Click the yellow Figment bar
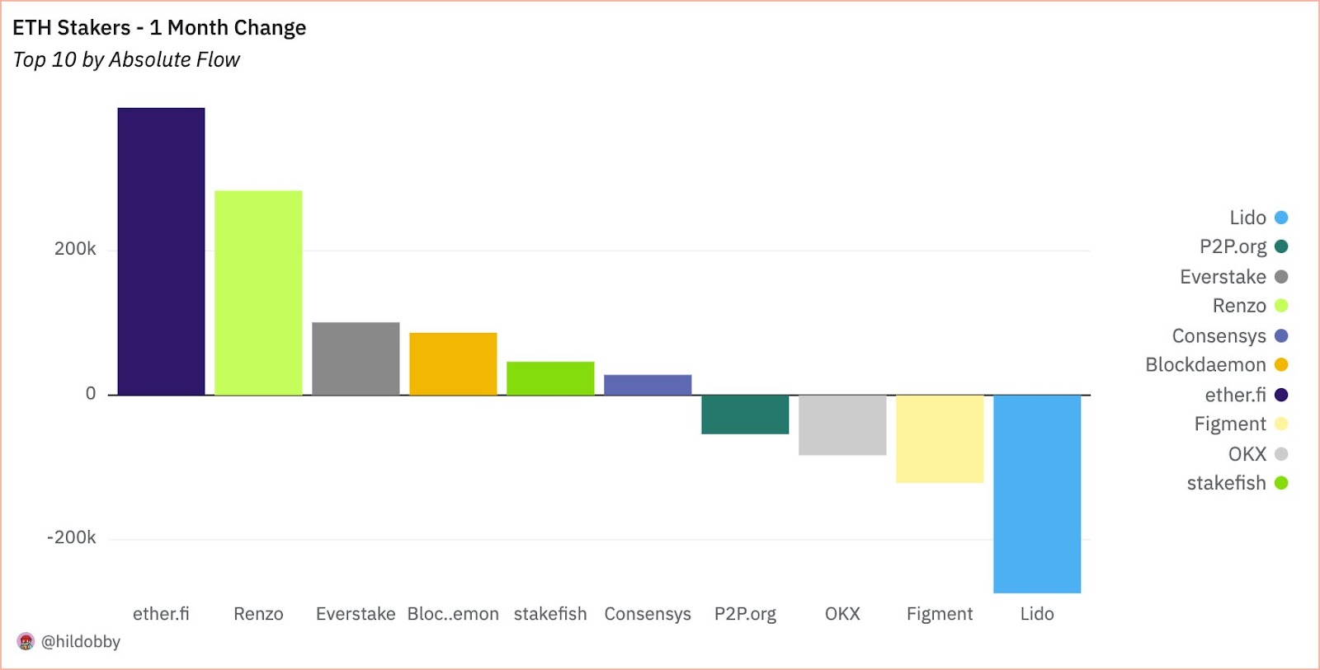 (x=940, y=438)
